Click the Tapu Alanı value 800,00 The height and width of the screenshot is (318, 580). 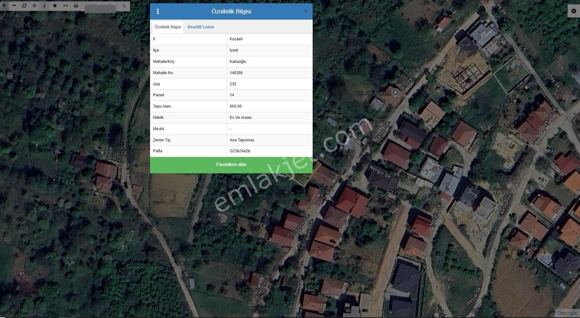pyautogui.click(x=235, y=106)
